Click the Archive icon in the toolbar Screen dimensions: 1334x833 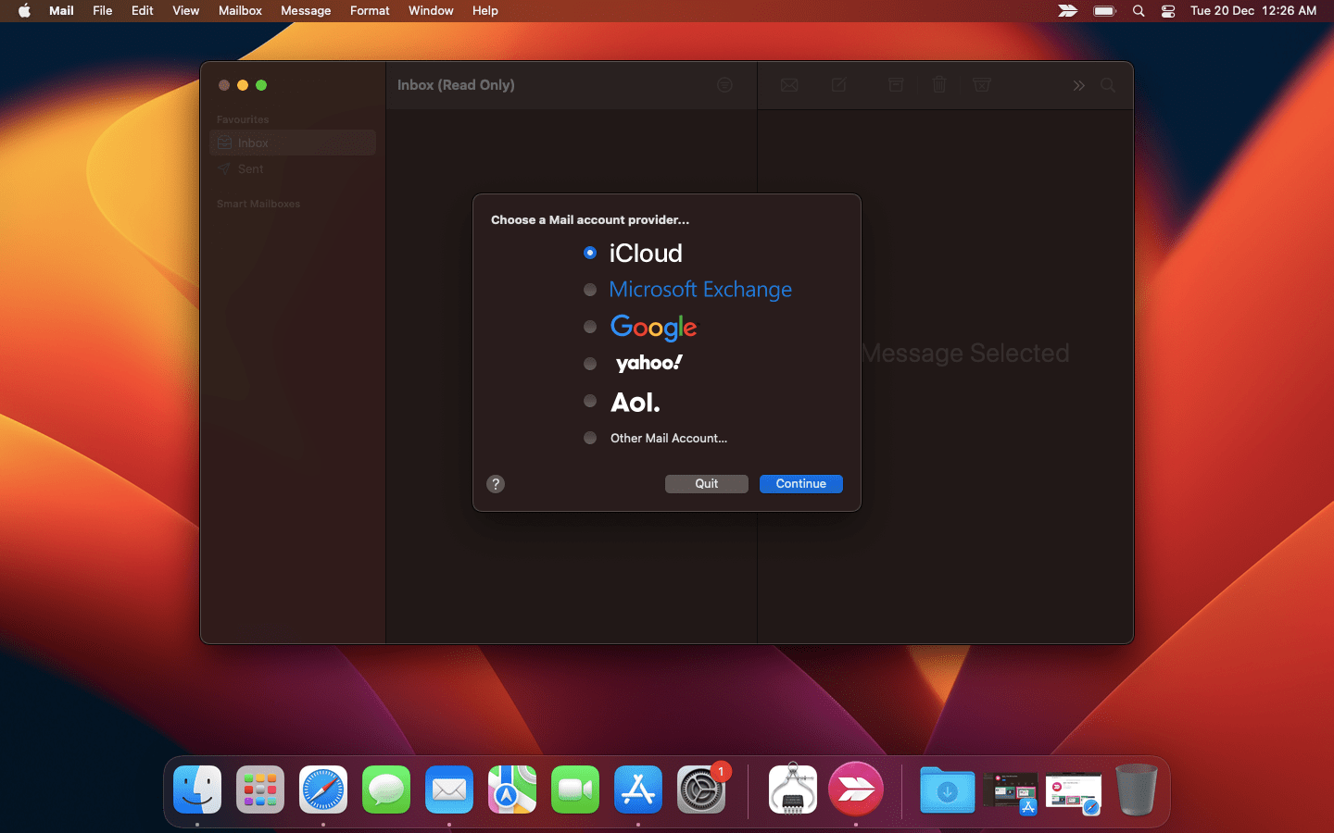(895, 85)
